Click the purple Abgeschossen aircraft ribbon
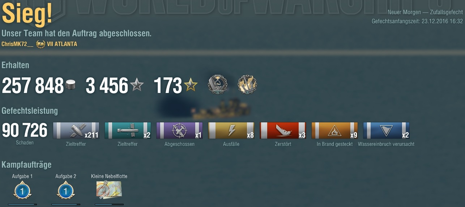The width and height of the screenshot is (465, 207). point(179,130)
